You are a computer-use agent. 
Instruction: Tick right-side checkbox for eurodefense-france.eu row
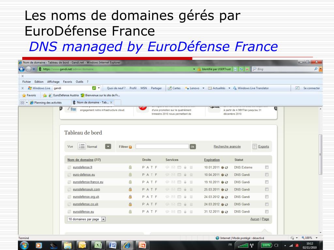267,182
